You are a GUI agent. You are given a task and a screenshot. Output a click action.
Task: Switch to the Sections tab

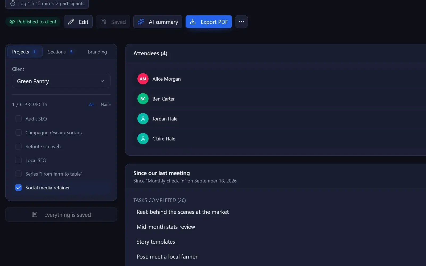60,52
